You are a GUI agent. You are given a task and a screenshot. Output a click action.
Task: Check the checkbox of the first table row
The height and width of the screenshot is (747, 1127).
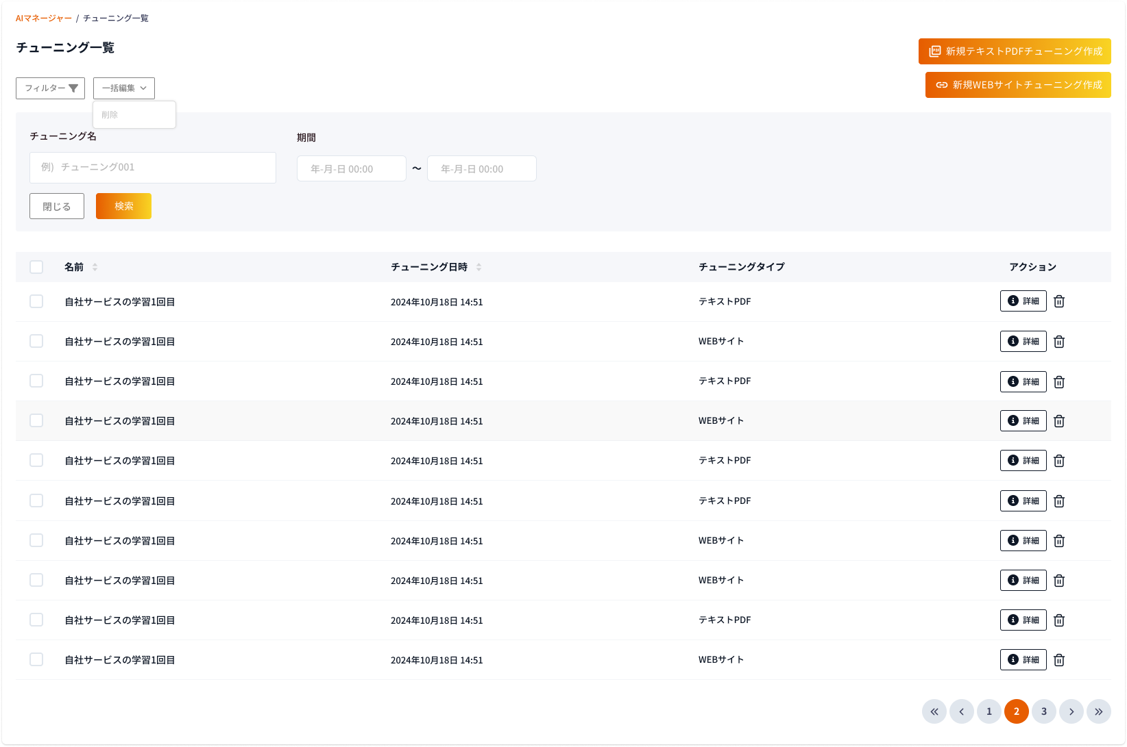coord(36,301)
